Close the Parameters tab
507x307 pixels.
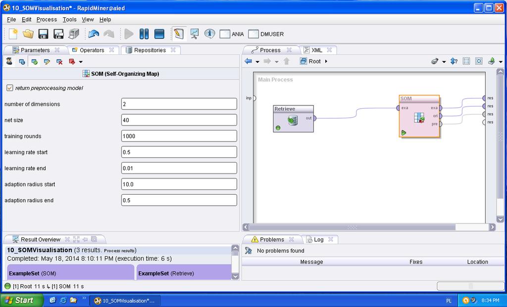pyautogui.click(x=57, y=50)
